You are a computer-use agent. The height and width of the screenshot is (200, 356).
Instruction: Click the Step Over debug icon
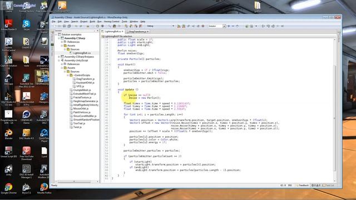click(x=263, y=26)
